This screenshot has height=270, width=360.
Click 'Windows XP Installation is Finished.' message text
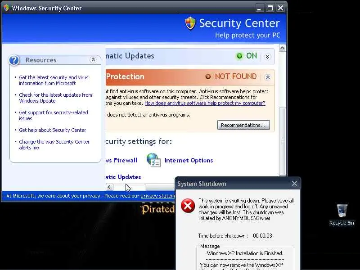tap(245, 253)
